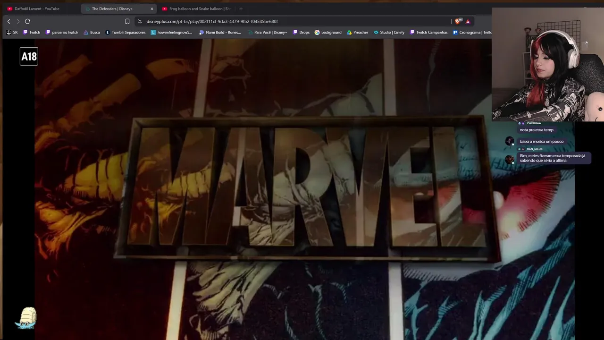This screenshot has height=340, width=604.
Task: Open the Drops bookmark
Action: click(x=301, y=32)
